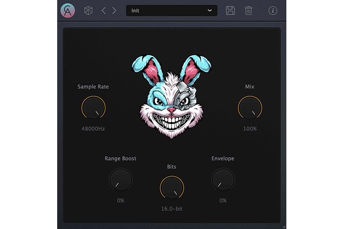The width and height of the screenshot is (344, 229).
Task: Click the Caelum Audio logo icon
Action: click(68, 10)
